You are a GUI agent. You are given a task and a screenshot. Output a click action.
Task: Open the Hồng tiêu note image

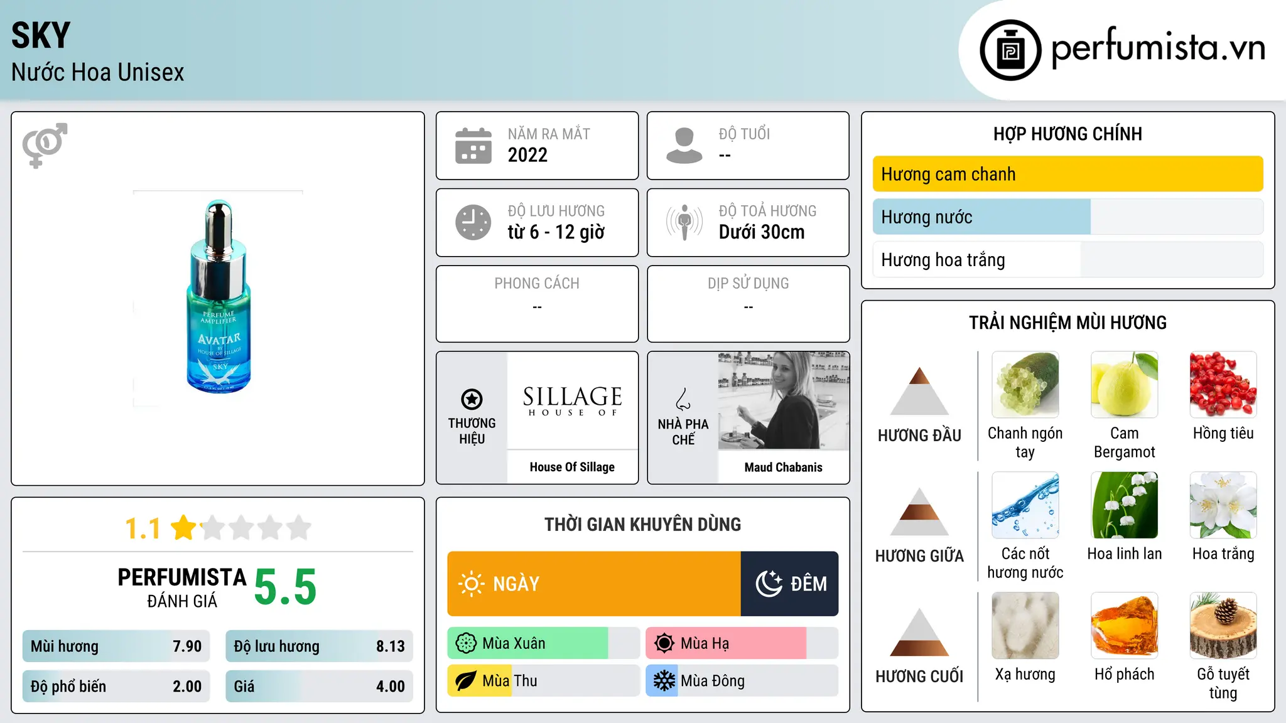tap(1223, 385)
